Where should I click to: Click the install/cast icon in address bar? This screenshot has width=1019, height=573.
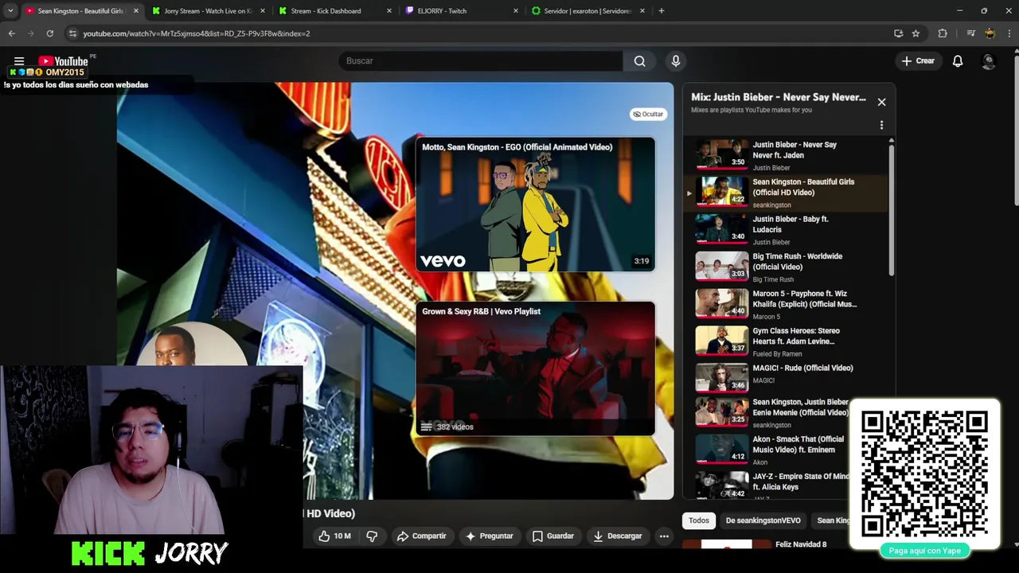click(898, 33)
